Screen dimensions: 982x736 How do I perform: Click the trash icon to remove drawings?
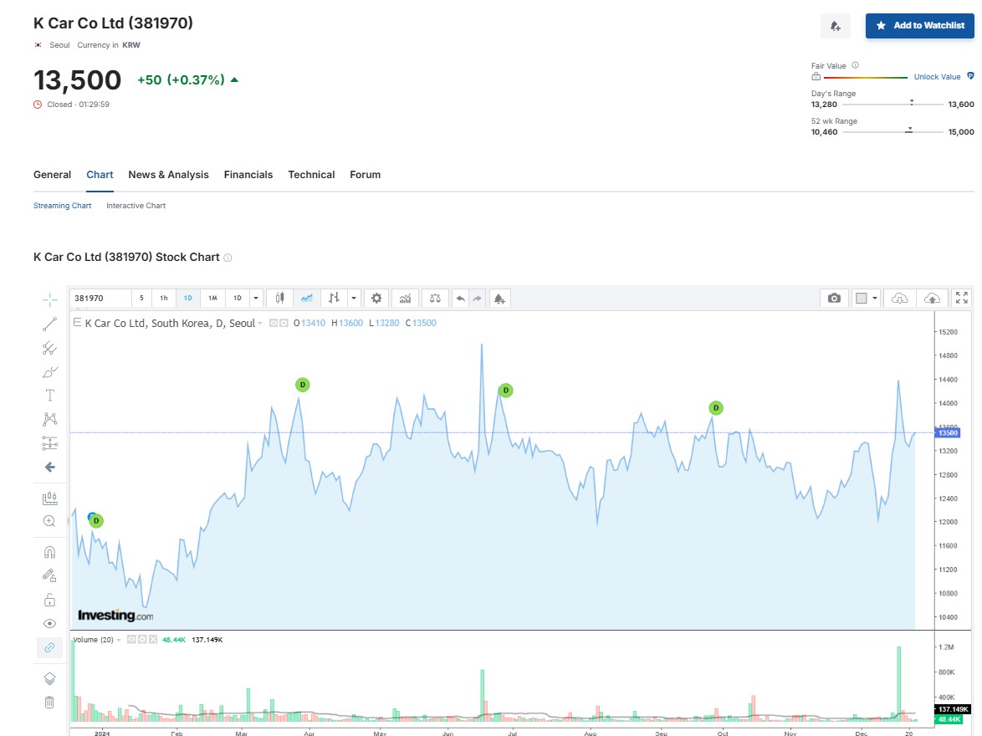pyautogui.click(x=49, y=703)
